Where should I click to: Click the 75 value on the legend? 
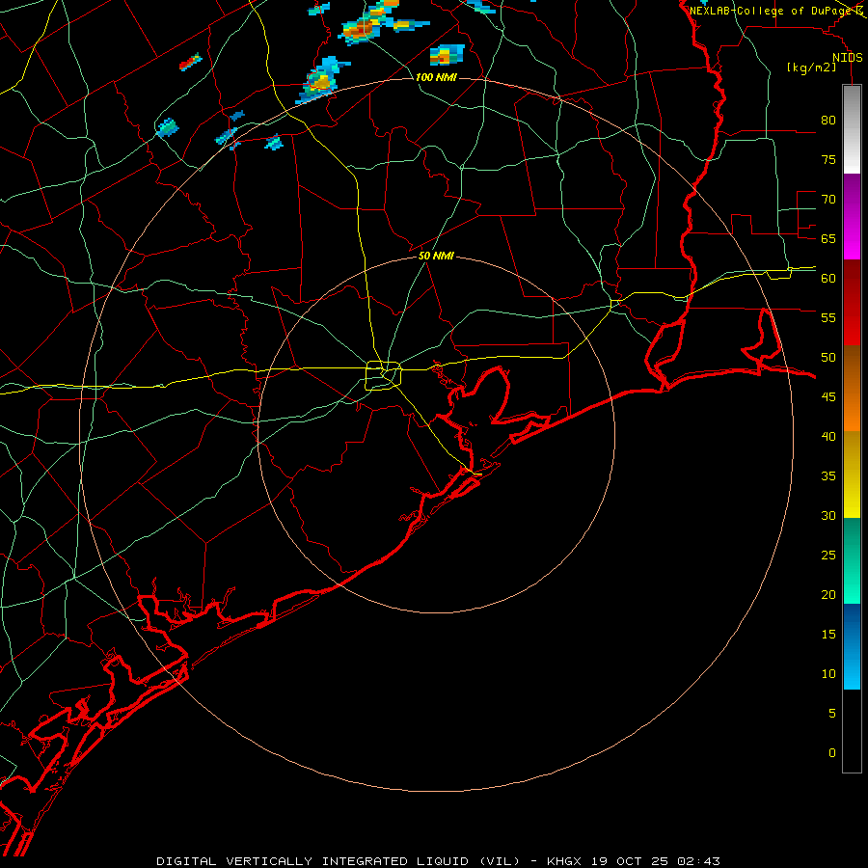tap(828, 159)
